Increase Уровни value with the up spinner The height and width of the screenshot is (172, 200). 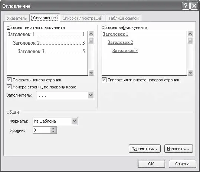click(x=53, y=129)
